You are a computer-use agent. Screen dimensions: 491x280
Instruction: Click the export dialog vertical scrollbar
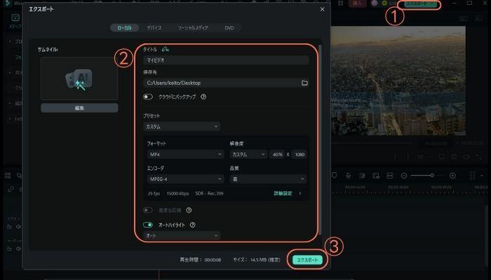[320, 140]
